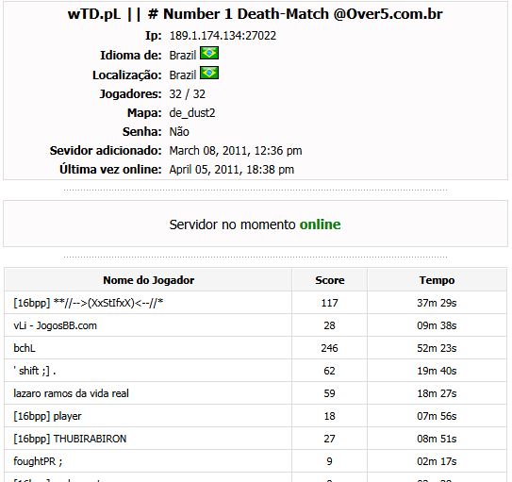
Task: Click the time value 37m 29s
Action: pos(437,303)
